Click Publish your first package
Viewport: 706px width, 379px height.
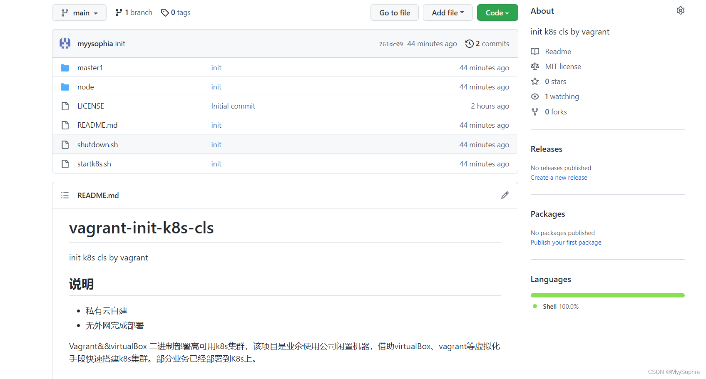(566, 242)
